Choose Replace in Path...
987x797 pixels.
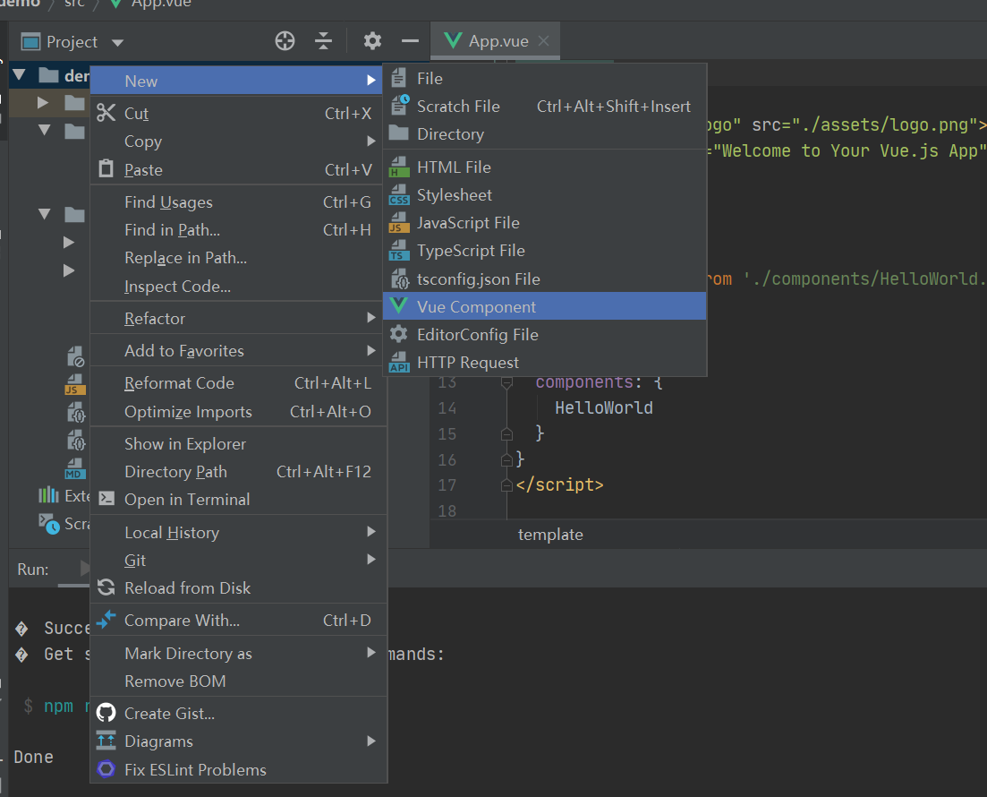236,258
